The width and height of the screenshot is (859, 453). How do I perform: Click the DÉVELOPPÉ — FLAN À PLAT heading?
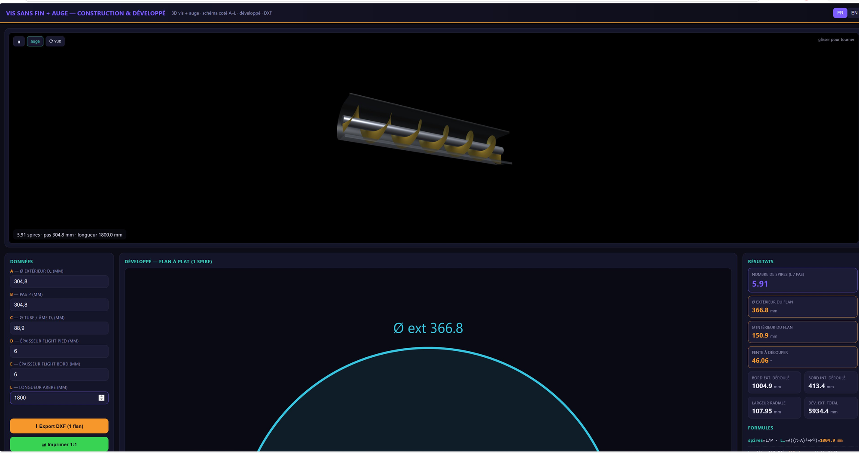coord(168,261)
